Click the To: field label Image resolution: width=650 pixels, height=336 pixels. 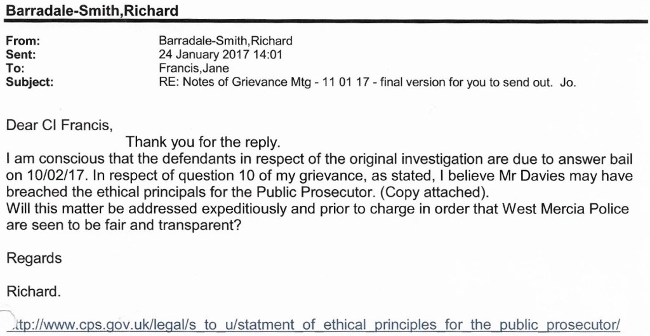(x=15, y=68)
